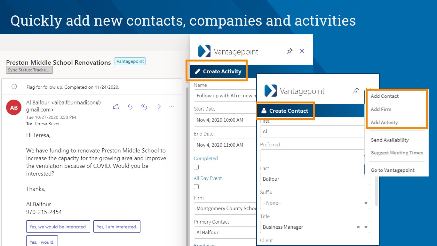
Task: Click the reply all icon in email
Action: coord(144,107)
